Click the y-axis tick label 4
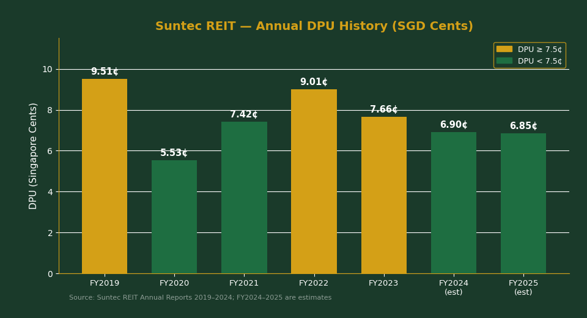Image resolution: width=587 pixels, height=318 pixels. (x=50, y=192)
